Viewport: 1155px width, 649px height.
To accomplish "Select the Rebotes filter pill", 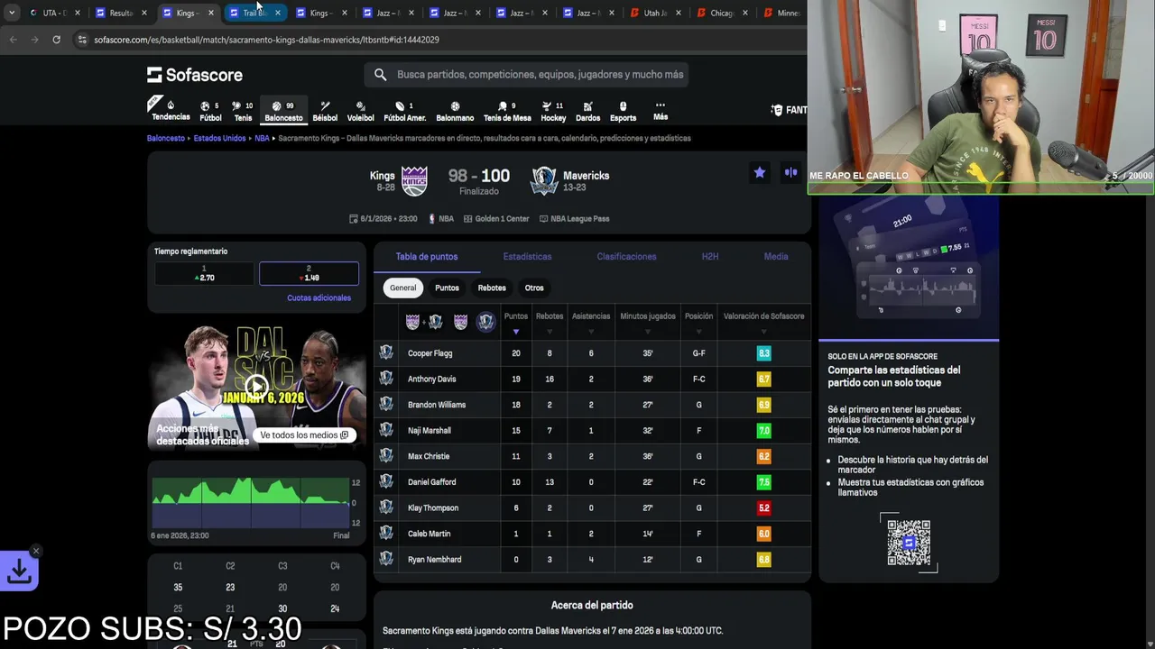I will [492, 288].
